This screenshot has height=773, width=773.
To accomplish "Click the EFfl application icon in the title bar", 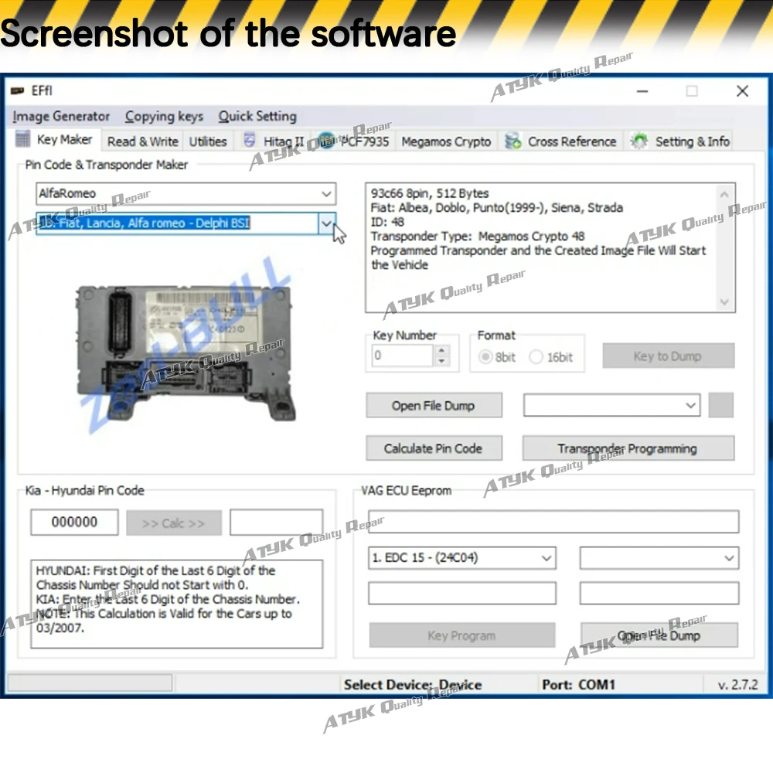I will pyautogui.click(x=18, y=90).
